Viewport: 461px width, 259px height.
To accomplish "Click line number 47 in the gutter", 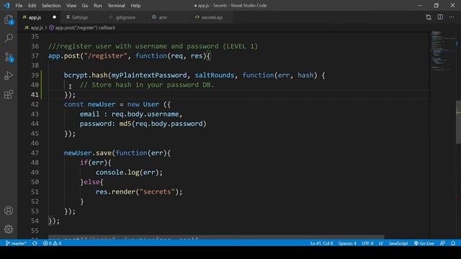I will [35, 153].
